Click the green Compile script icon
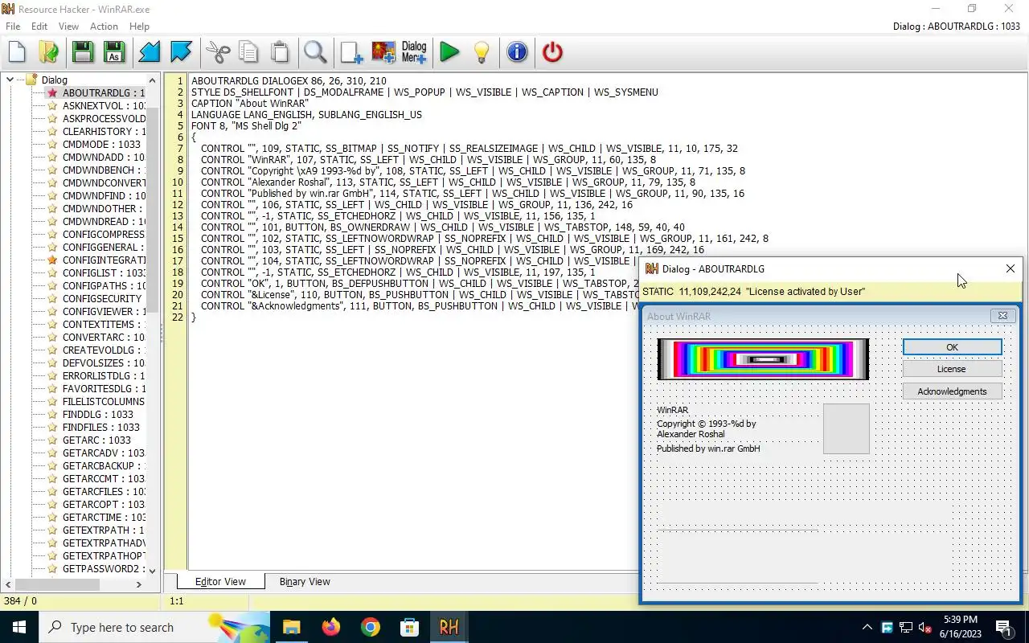Viewport: 1029px width, 643px height. click(449, 52)
